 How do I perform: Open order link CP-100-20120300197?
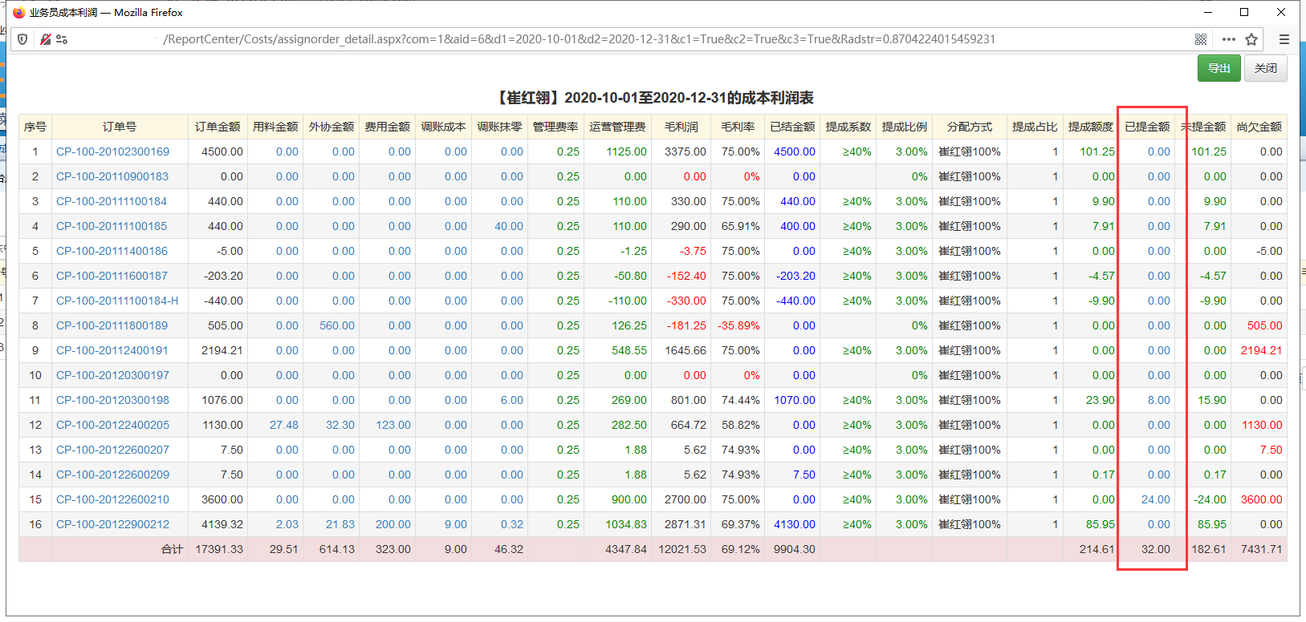(x=112, y=375)
